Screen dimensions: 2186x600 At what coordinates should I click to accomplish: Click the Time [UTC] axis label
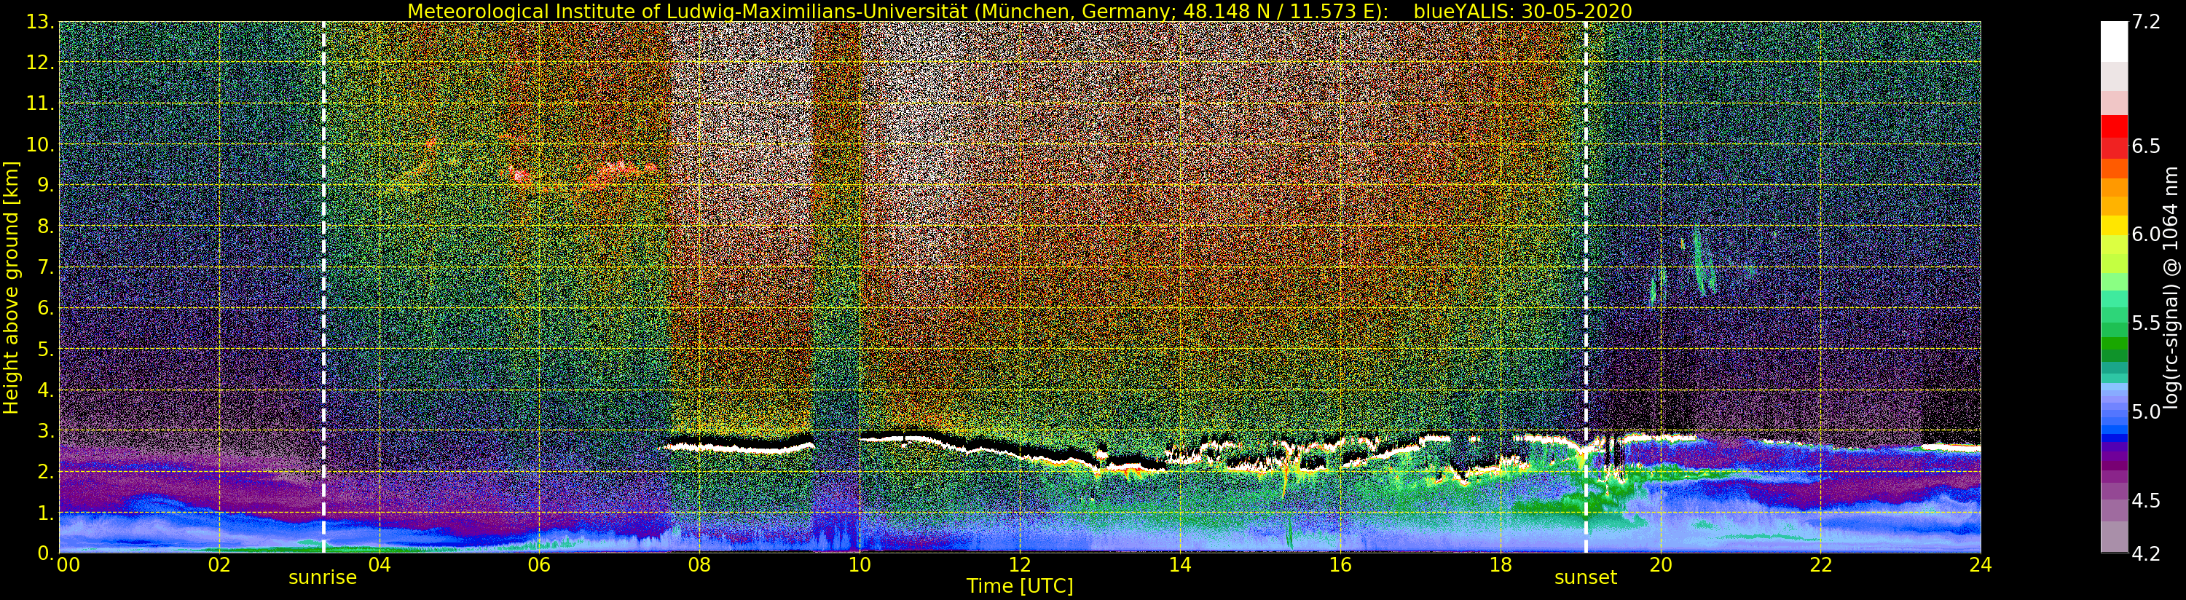(x=1019, y=586)
